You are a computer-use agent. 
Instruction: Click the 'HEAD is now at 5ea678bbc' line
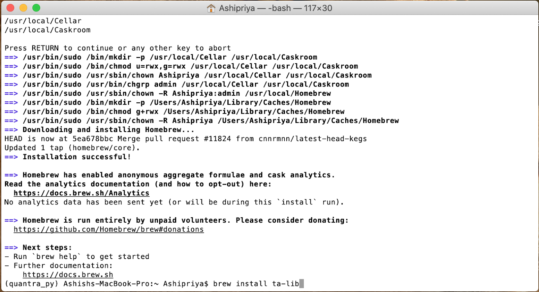186,139
